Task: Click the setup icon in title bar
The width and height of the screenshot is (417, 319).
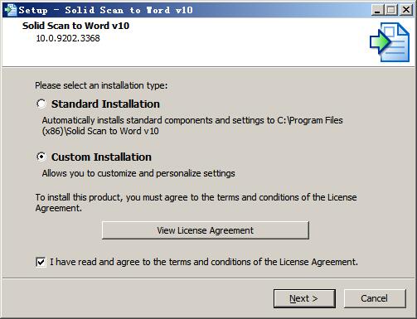Action: [10, 10]
